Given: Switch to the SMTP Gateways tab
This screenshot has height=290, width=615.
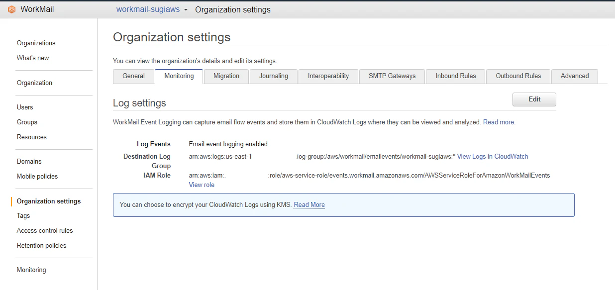Looking at the screenshot, I should tap(392, 76).
